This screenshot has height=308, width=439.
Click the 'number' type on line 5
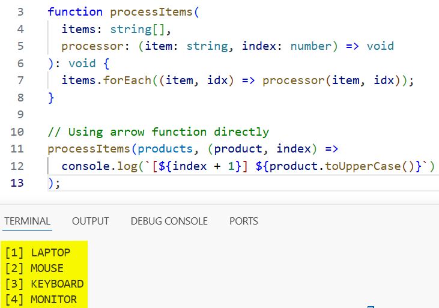[310, 46]
